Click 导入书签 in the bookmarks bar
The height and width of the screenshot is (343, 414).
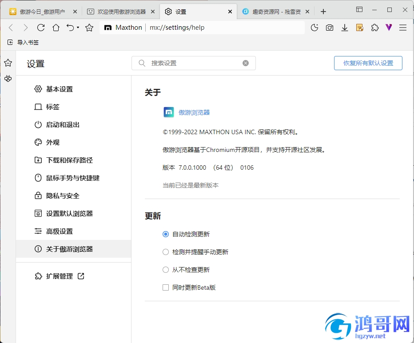coord(28,42)
